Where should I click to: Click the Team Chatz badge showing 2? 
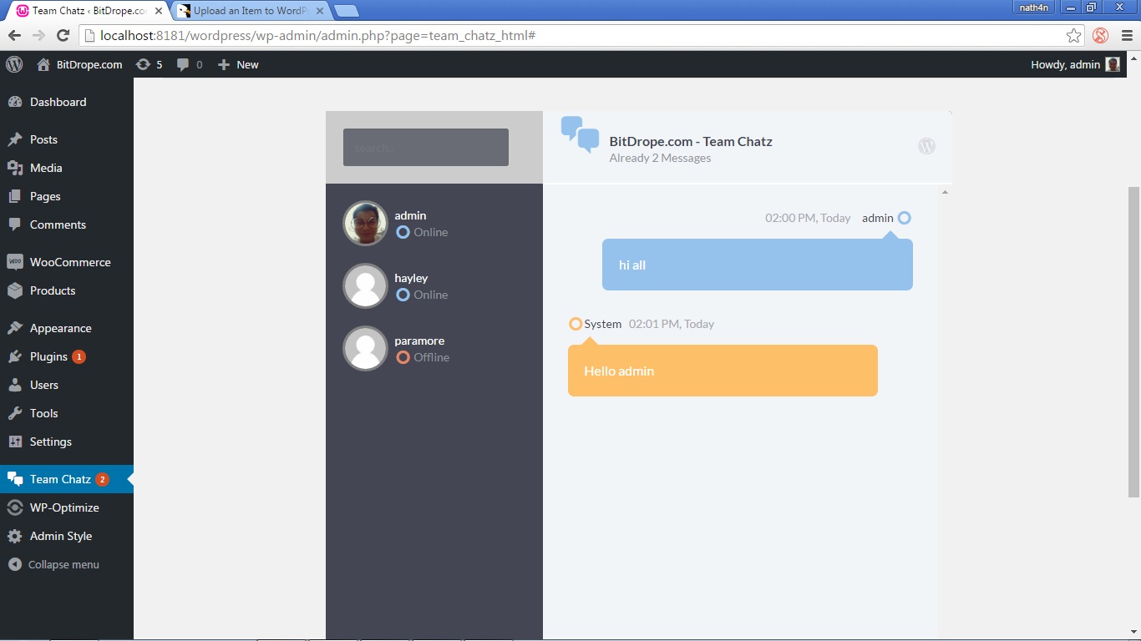[x=102, y=479]
